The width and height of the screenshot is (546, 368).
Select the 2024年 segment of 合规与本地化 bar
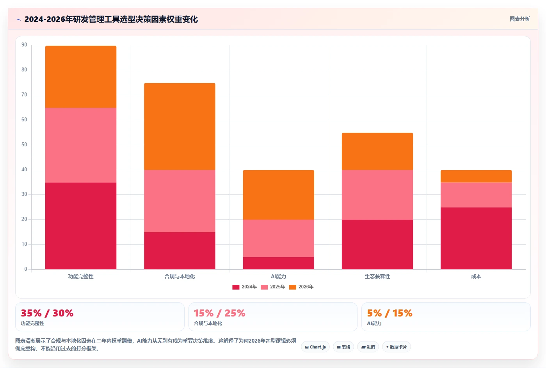point(180,251)
